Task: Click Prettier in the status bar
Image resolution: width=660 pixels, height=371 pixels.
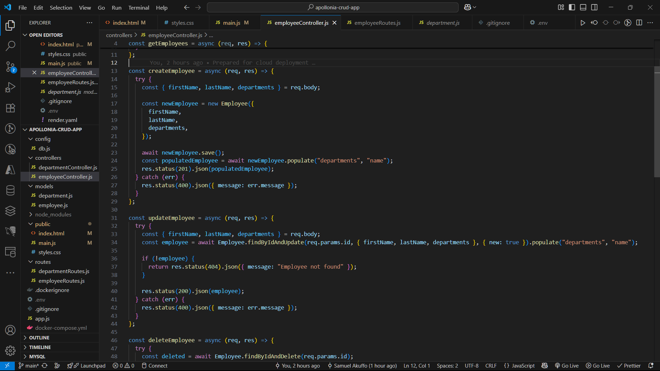Action: point(629,366)
